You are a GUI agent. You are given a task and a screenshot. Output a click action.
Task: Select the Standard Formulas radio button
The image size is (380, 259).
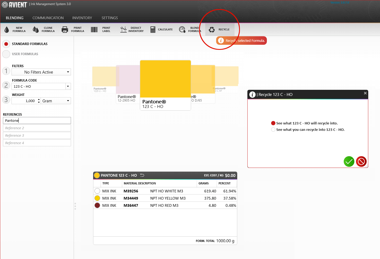(6, 44)
